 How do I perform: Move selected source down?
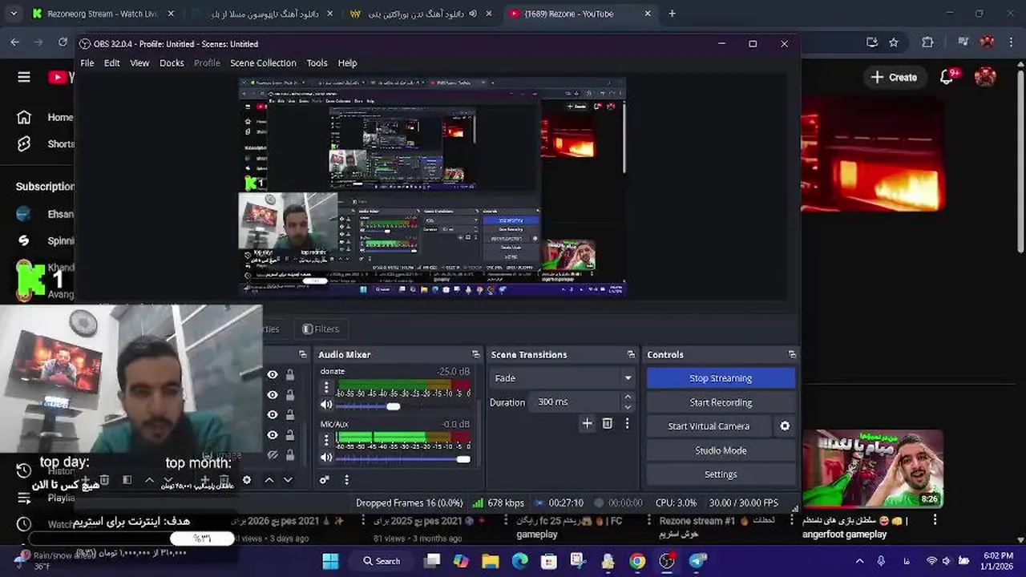tap(288, 480)
